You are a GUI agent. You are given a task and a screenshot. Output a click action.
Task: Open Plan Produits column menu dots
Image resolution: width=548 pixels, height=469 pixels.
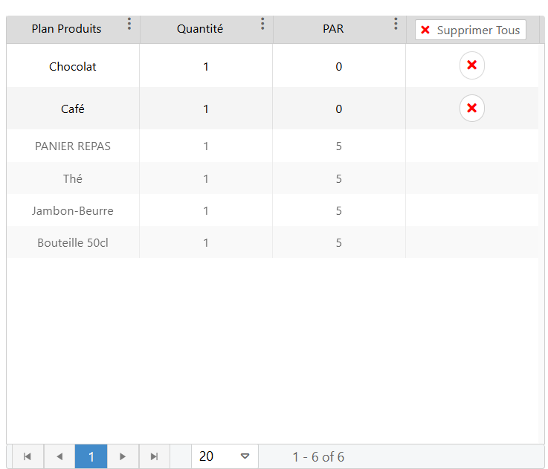129,24
